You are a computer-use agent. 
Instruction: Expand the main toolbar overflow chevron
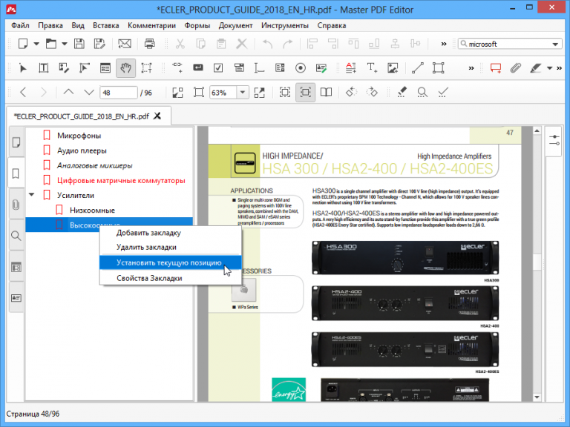click(x=444, y=44)
